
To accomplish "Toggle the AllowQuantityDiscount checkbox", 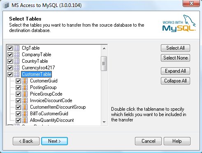I will [18, 120].
